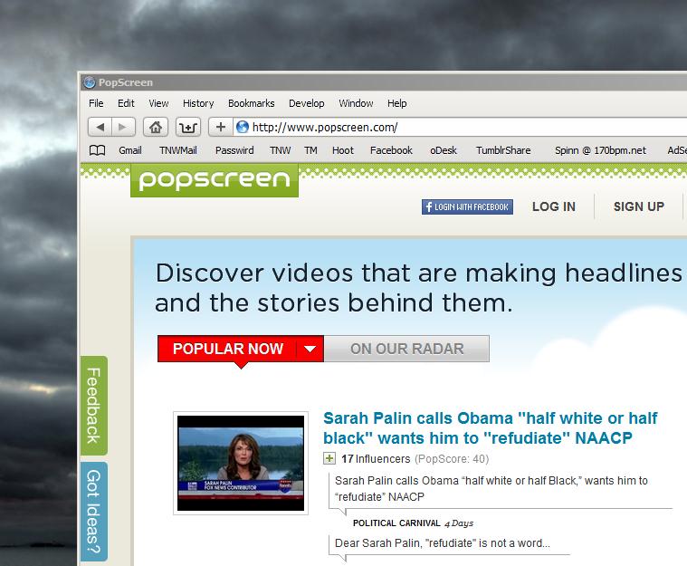Open the Popular Now dropdown arrow
The image size is (687, 566).
pos(310,349)
